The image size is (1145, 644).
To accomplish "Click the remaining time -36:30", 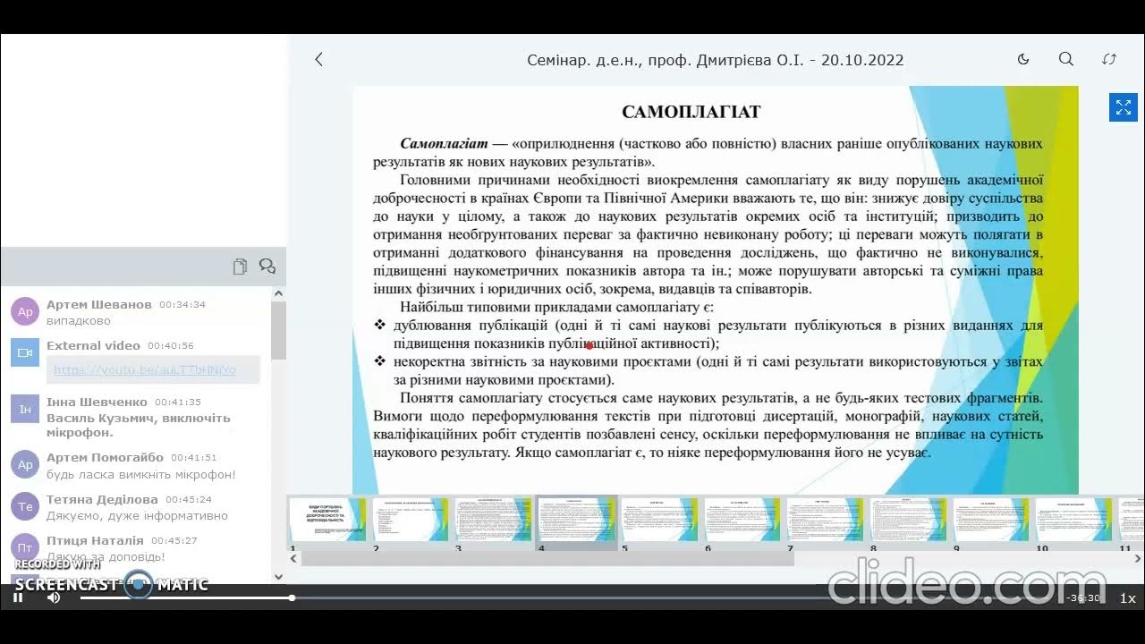I will pos(1085,598).
